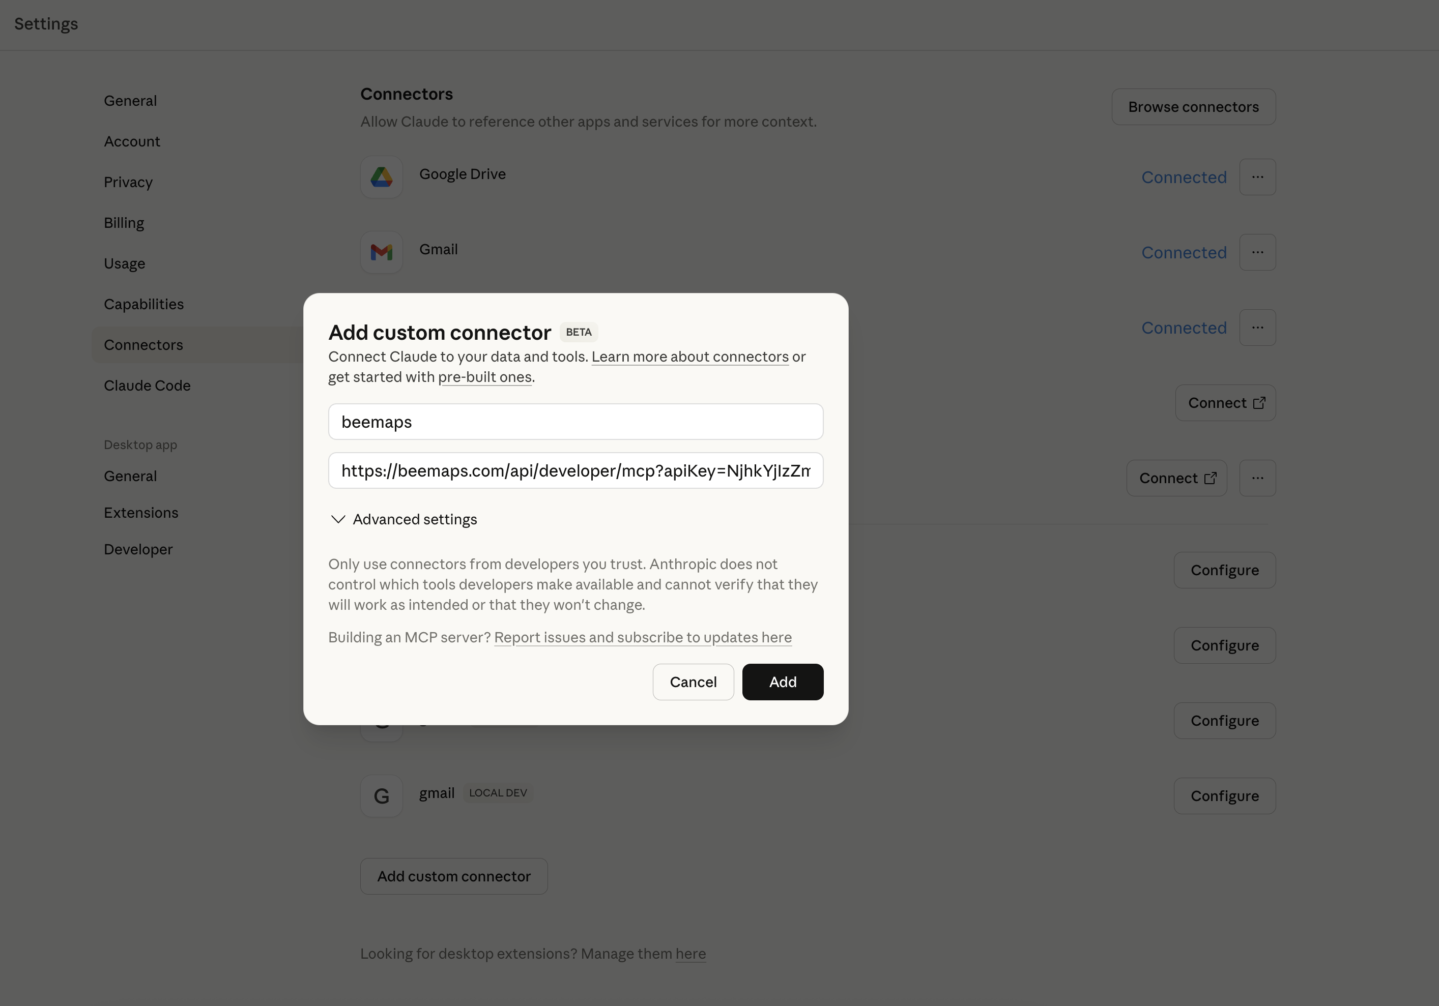This screenshot has height=1006, width=1439.
Task: Expand Advanced settings in the dialog
Action: point(404,519)
